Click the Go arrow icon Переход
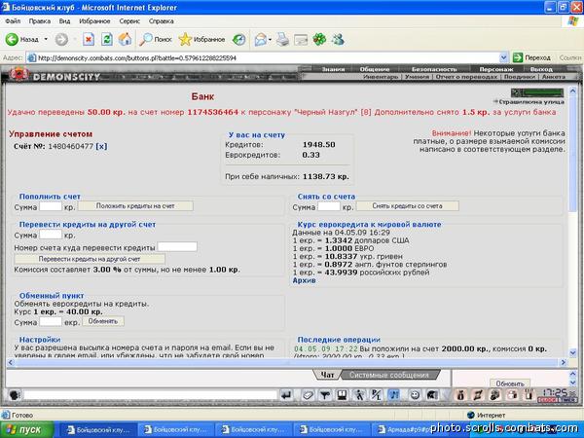 tap(518, 57)
